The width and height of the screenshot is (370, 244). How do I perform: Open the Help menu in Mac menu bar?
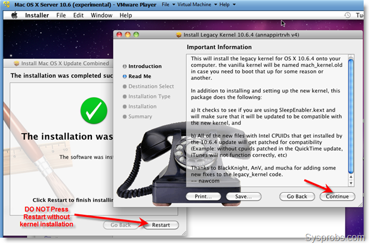(x=125, y=16)
